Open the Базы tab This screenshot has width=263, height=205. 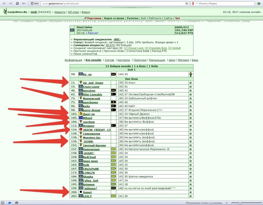pos(195,60)
